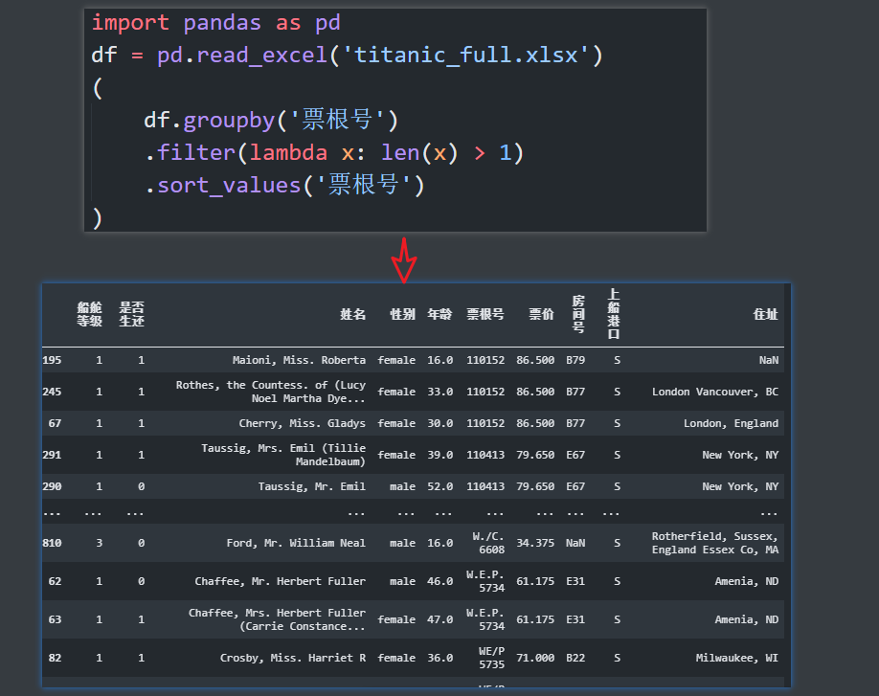Image resolution: width=879 pixels, height=696 pixels.
Task: Click age value 47.0
Action: point(440,619)
